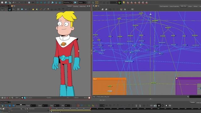Click the rightmost grid icon in Node View toolbar

pos(133,9)
